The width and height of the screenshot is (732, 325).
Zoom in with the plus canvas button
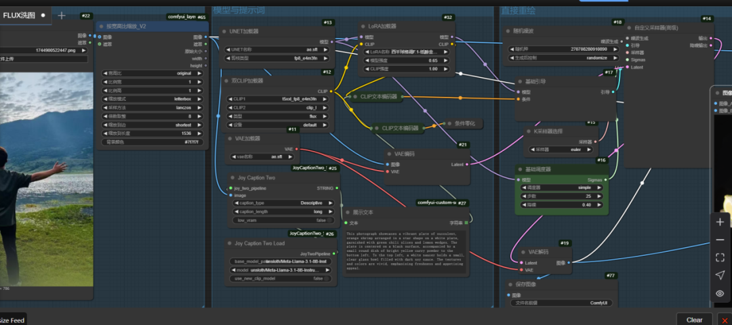(x=719, y=222)
